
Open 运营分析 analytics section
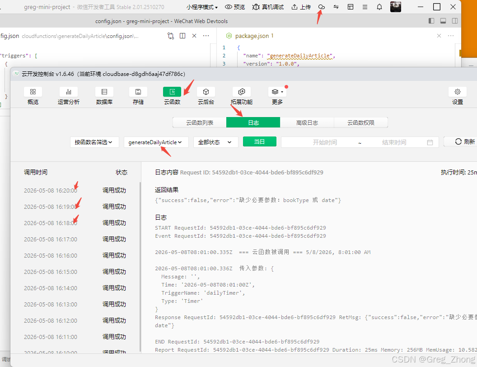(69, 96)
